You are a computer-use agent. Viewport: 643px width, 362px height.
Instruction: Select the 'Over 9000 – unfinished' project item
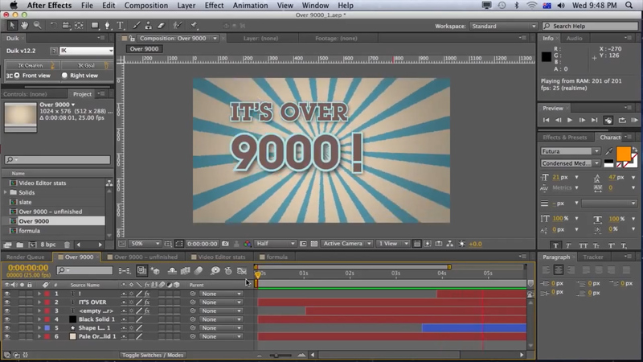click(x=50, y=212)
